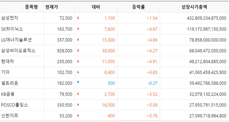Sort by the 등락률 column header

pyautogui.click(x=138, y=7)
